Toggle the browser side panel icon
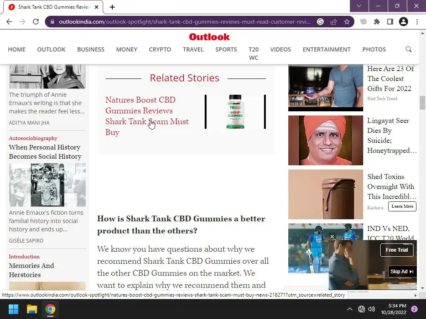This screenshot has width=426, height=319. click(390, 22)
